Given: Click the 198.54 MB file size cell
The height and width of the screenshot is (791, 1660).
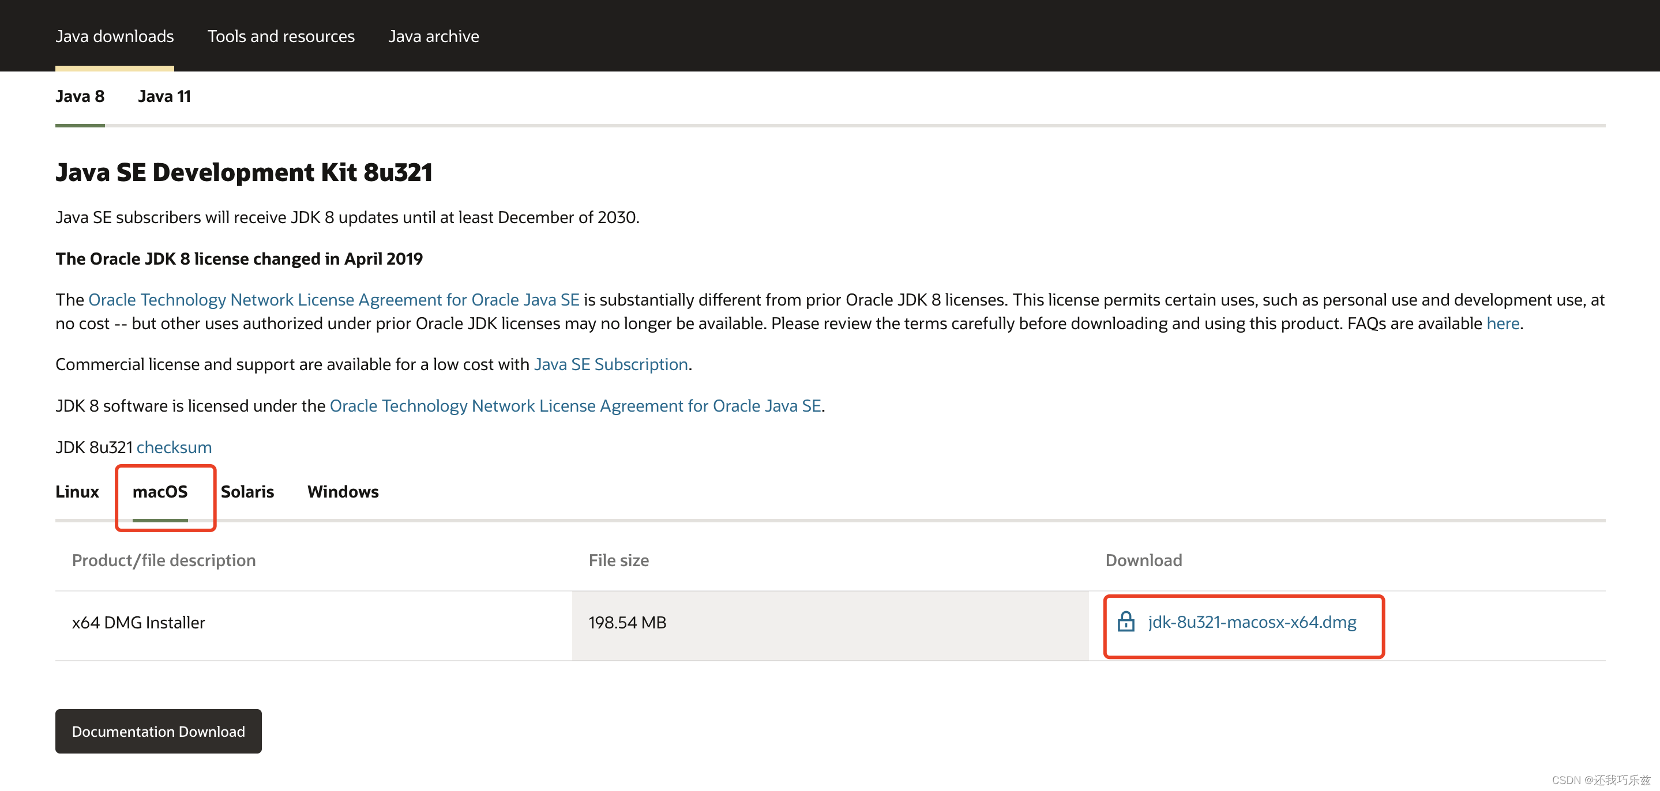Looking at the screenshot, I should point(627,623).
